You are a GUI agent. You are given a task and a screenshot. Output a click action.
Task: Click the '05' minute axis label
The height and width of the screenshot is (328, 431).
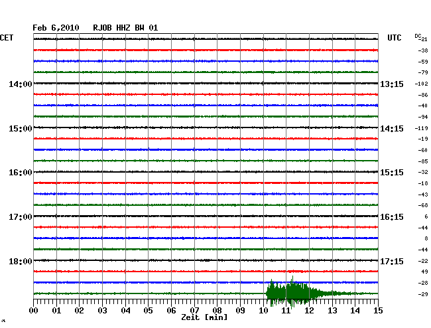pos(148,311)
